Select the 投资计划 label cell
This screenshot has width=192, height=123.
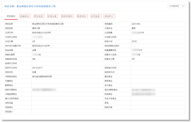point(117,41)
